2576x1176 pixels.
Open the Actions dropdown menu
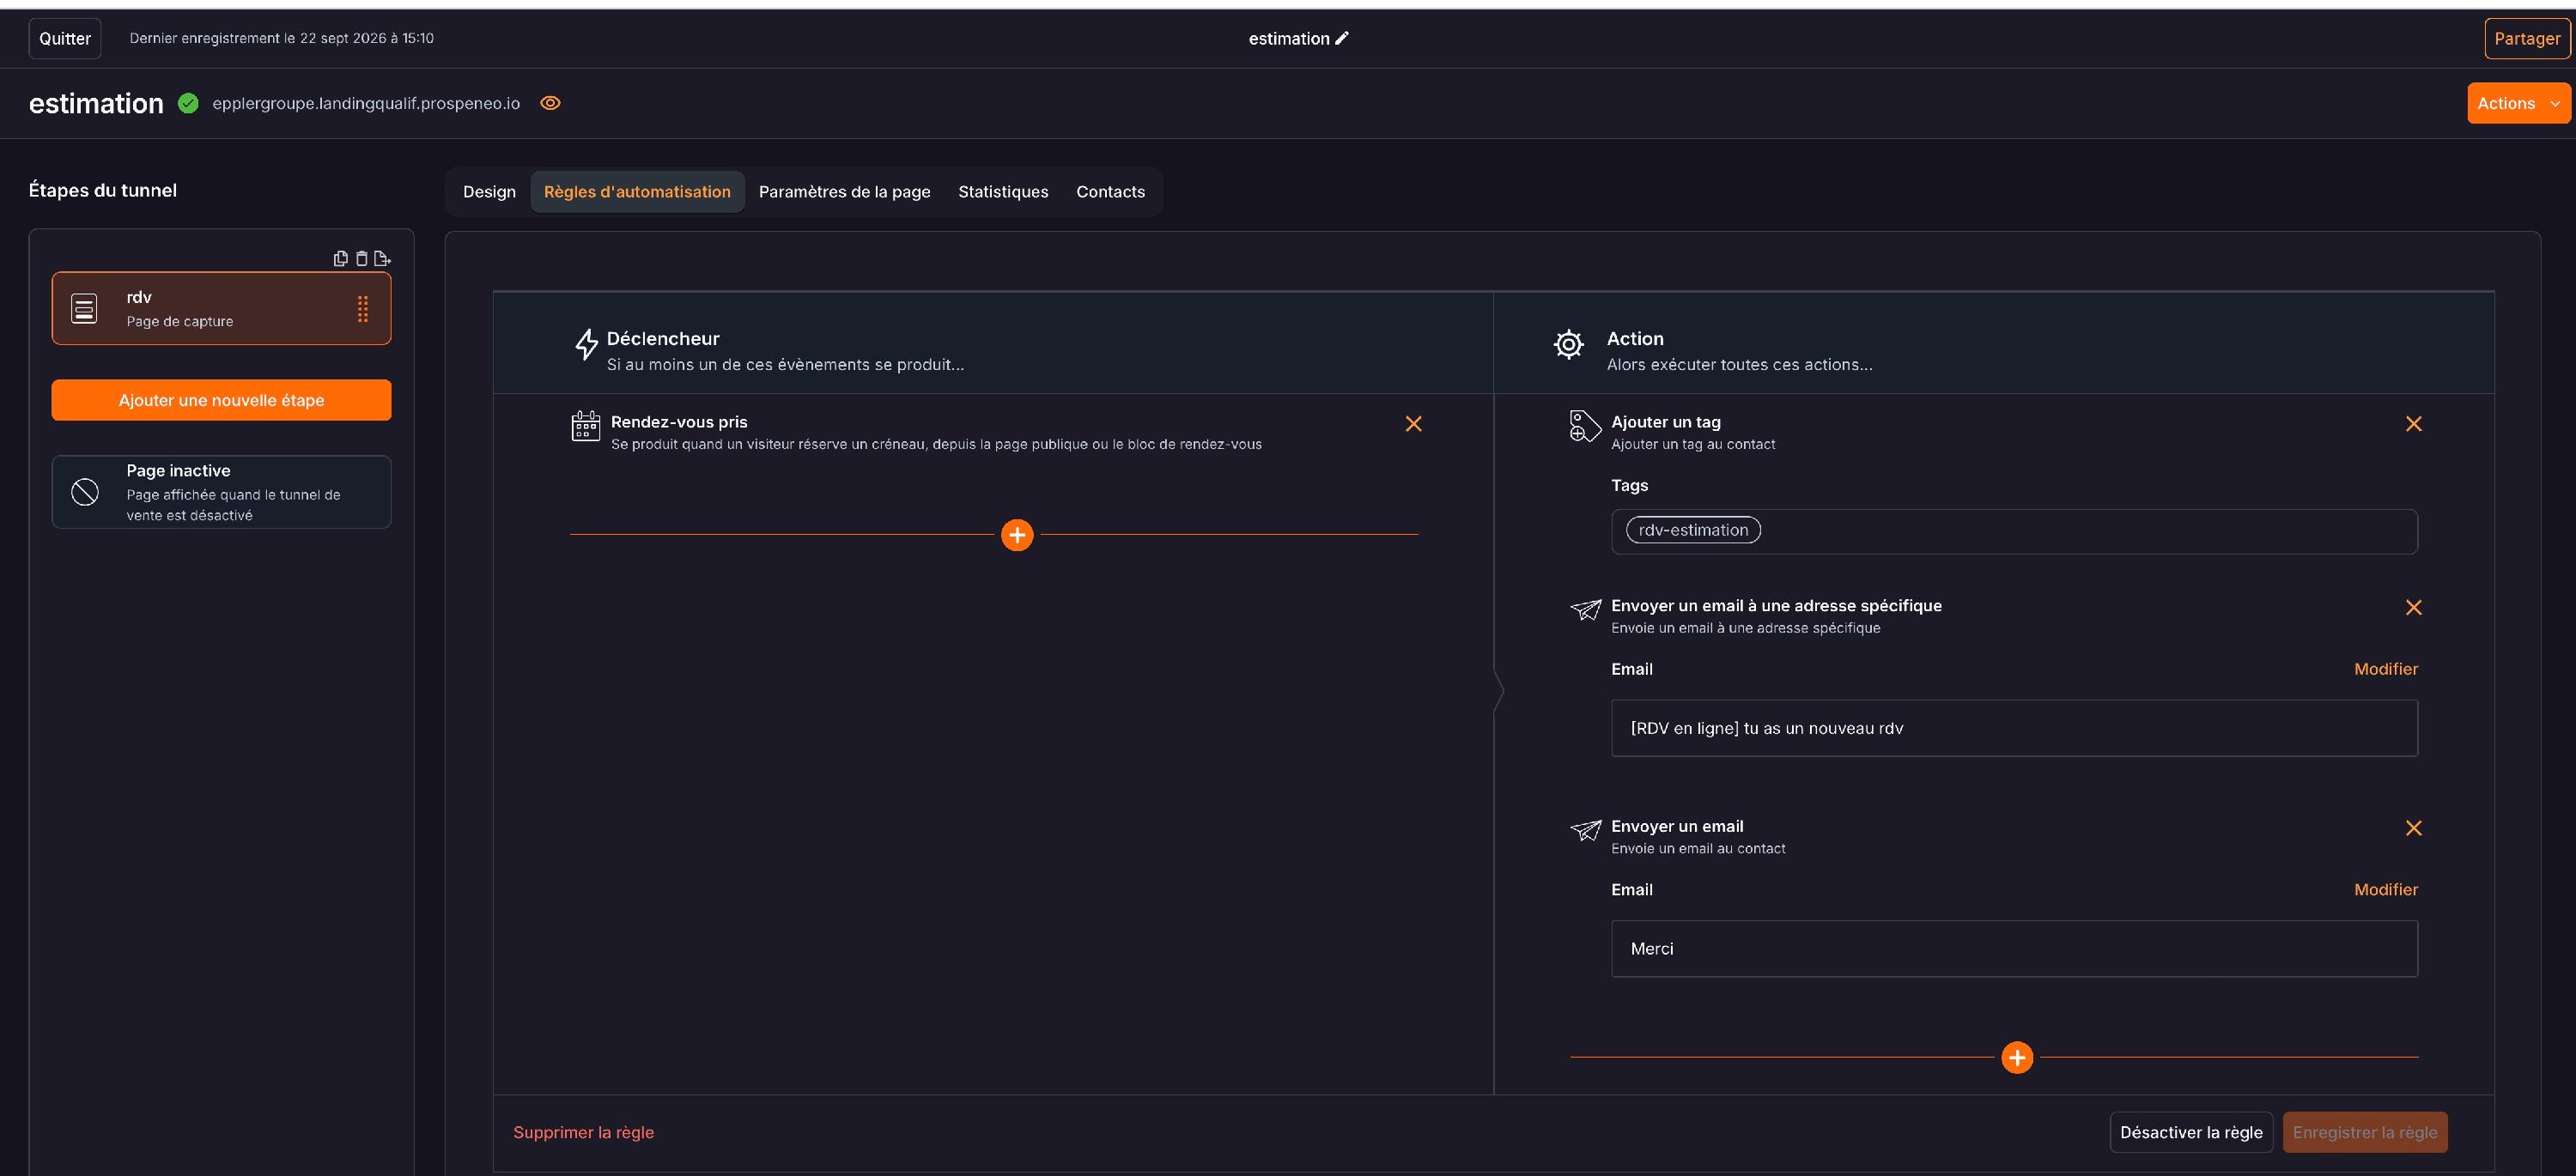[x=2518, y=103]
